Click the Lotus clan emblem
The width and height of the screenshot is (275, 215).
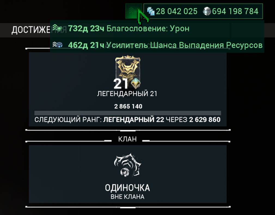[127, 165]
